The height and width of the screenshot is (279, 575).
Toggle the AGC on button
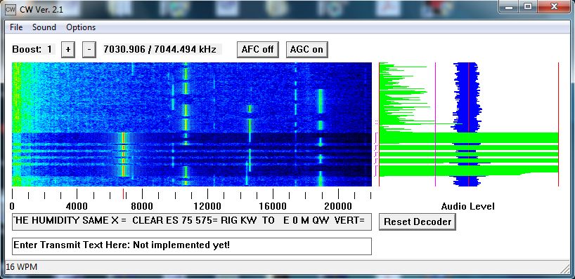point(306,49)
